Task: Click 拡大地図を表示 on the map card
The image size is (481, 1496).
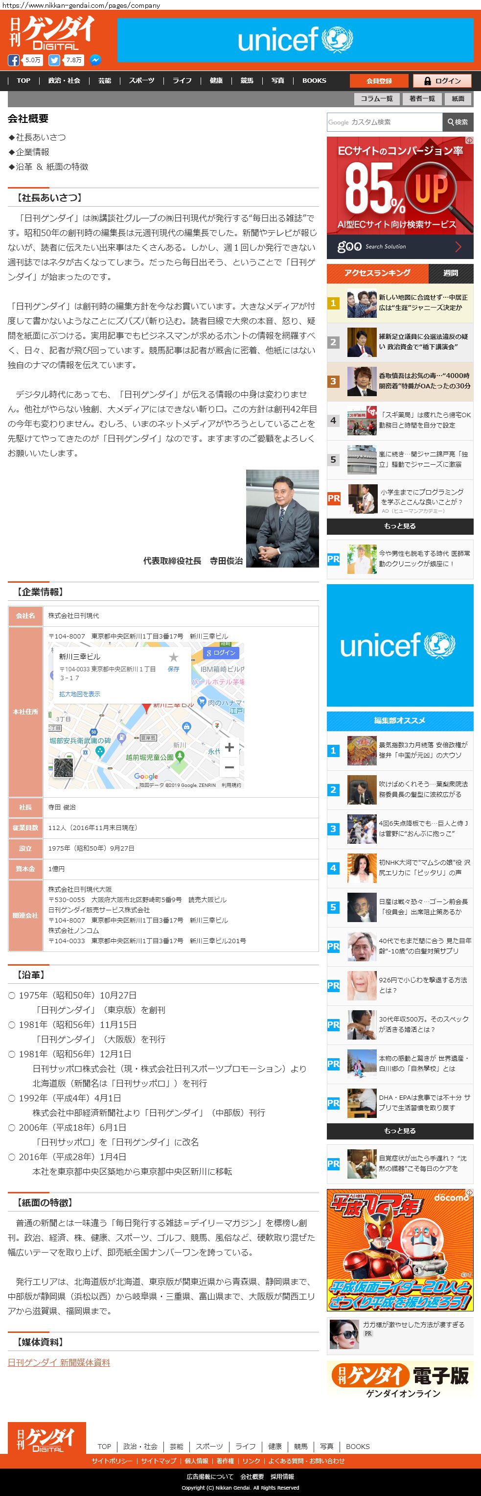Action: 79,694
